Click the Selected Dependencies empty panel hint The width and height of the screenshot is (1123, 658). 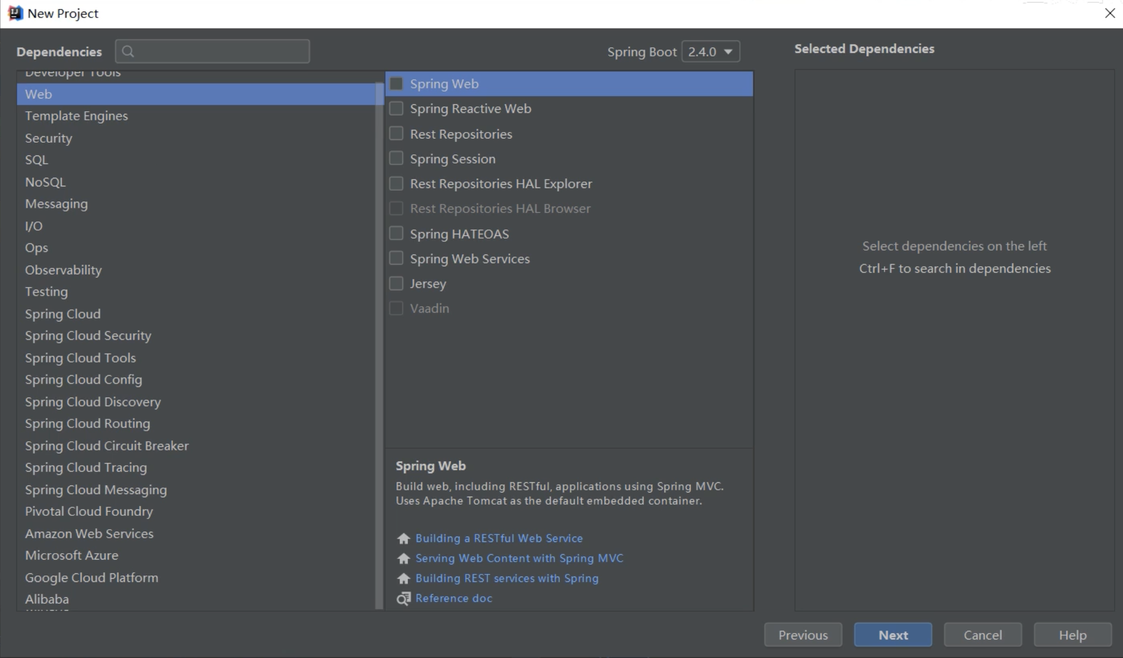955,257
